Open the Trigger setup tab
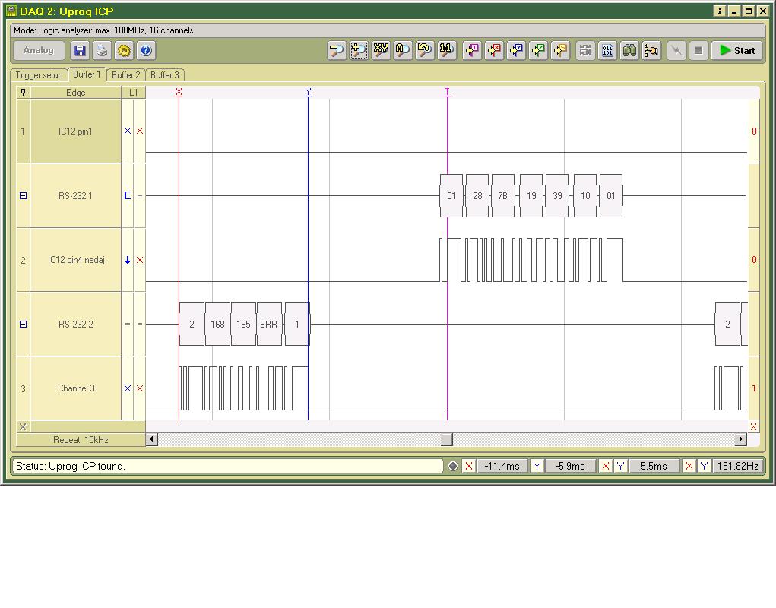 pyautogui.click(x=39, y=75)
